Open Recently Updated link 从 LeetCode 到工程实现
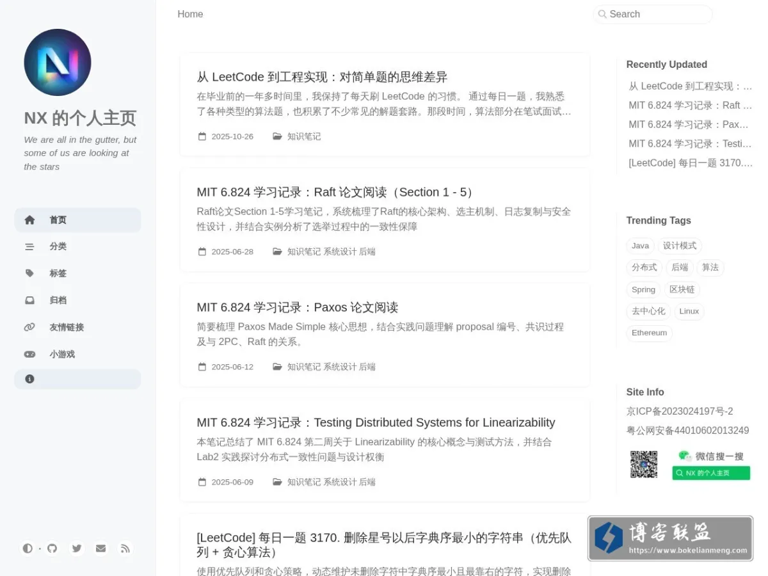 (x=691, y=86)
